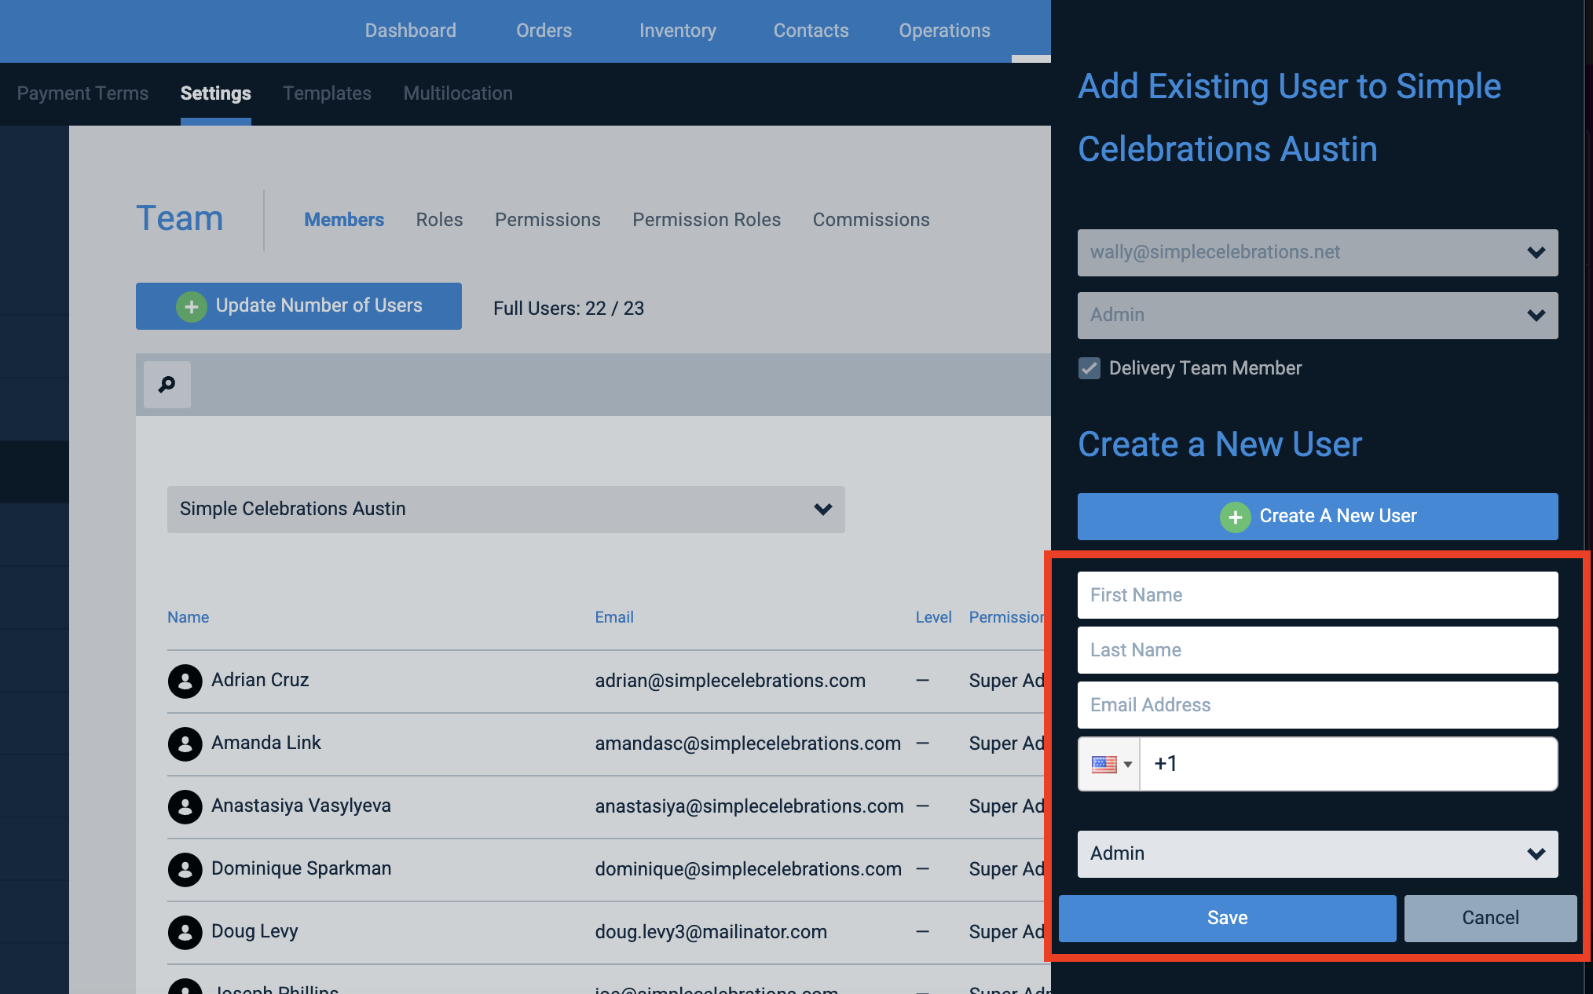The height and width of the screenshot is (994, 1593).
Task: Open the Permissions team tab
Action: coord(547,220)
